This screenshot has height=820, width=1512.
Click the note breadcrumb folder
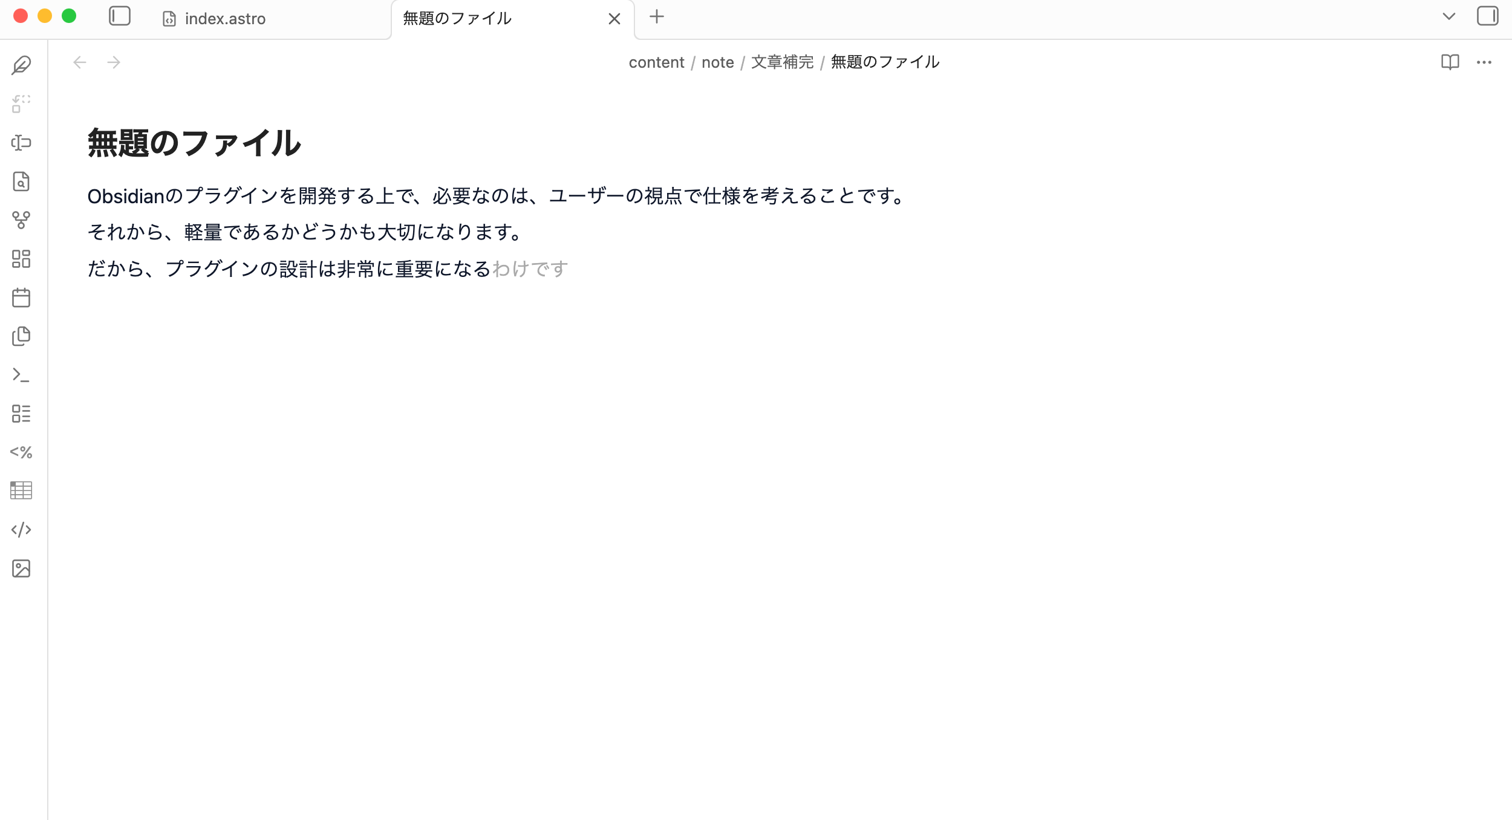click(717, 62)
